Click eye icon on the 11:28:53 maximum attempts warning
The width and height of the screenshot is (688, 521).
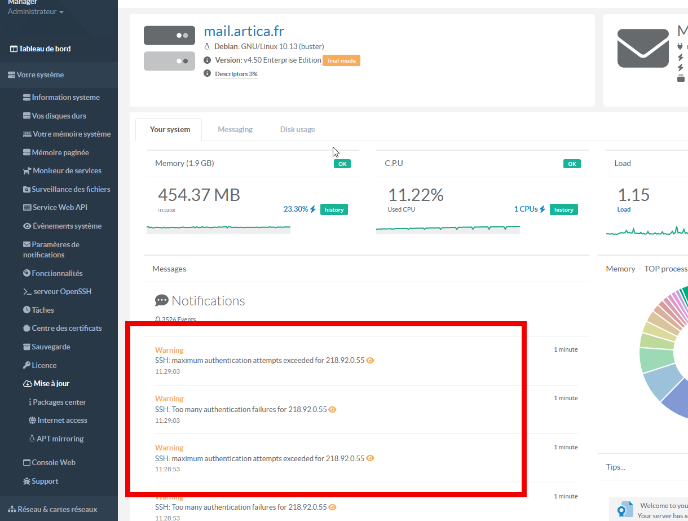(x=371, y=458)
